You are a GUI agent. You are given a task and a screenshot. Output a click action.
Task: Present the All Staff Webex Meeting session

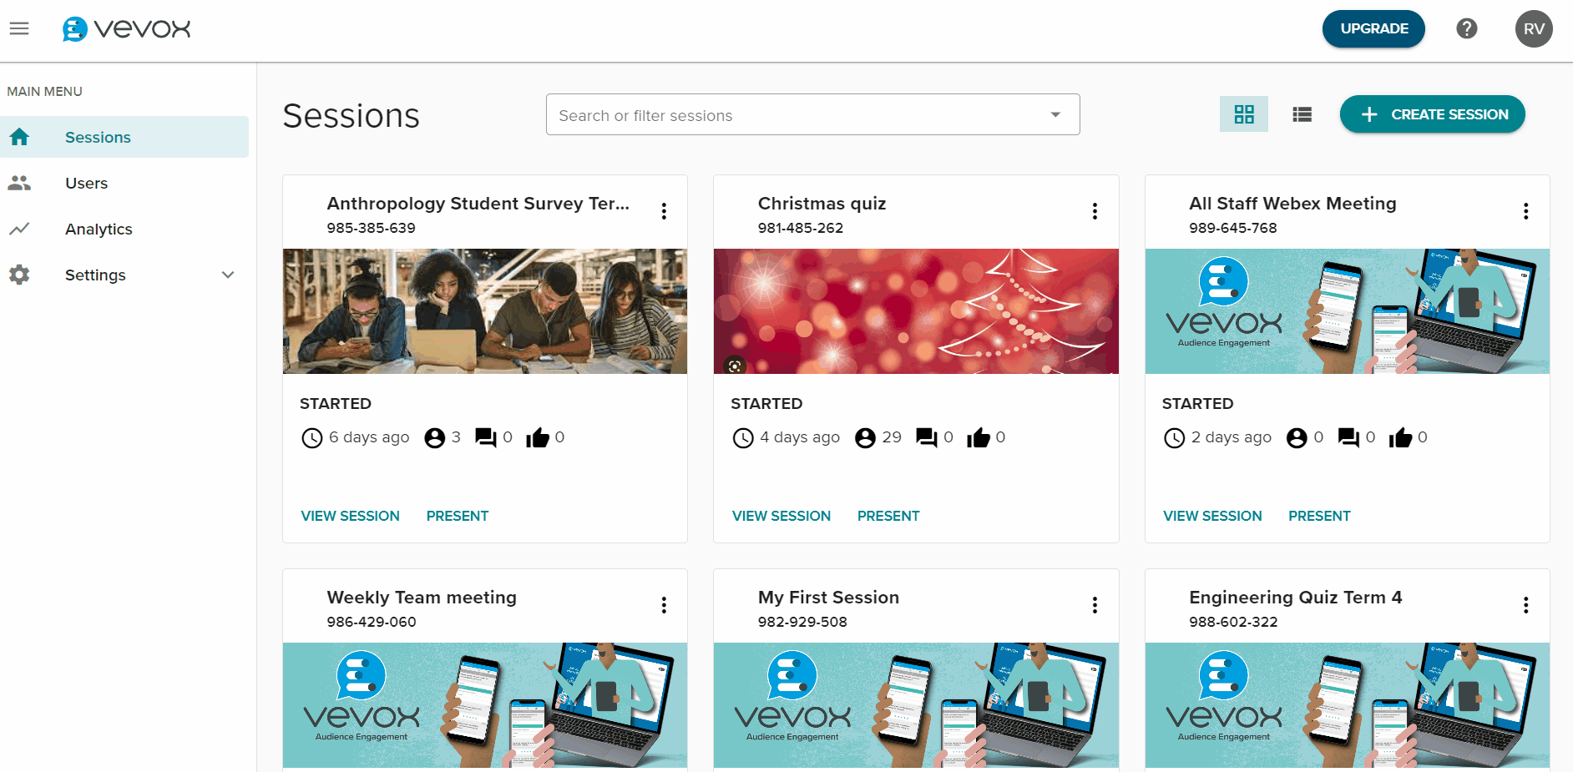(1319, 516)
